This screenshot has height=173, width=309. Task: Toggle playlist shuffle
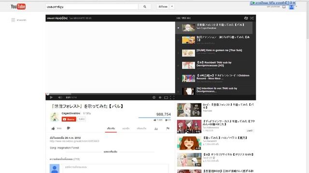[252, 18]
